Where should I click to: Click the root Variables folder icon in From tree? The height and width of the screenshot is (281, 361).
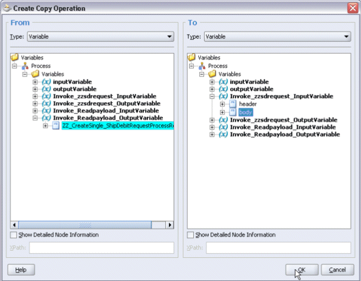pos(15,57)
